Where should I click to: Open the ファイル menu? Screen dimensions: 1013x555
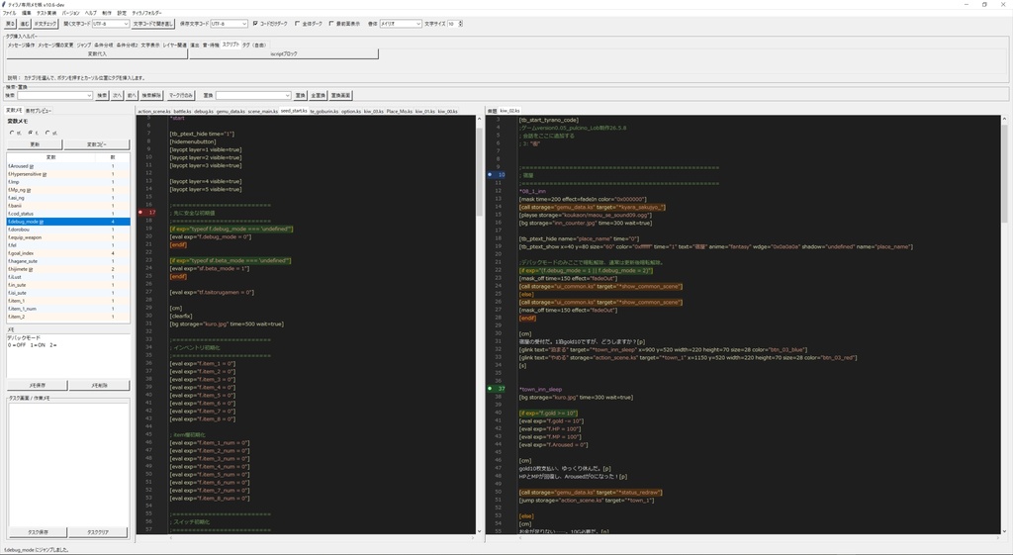coord(9,13)
